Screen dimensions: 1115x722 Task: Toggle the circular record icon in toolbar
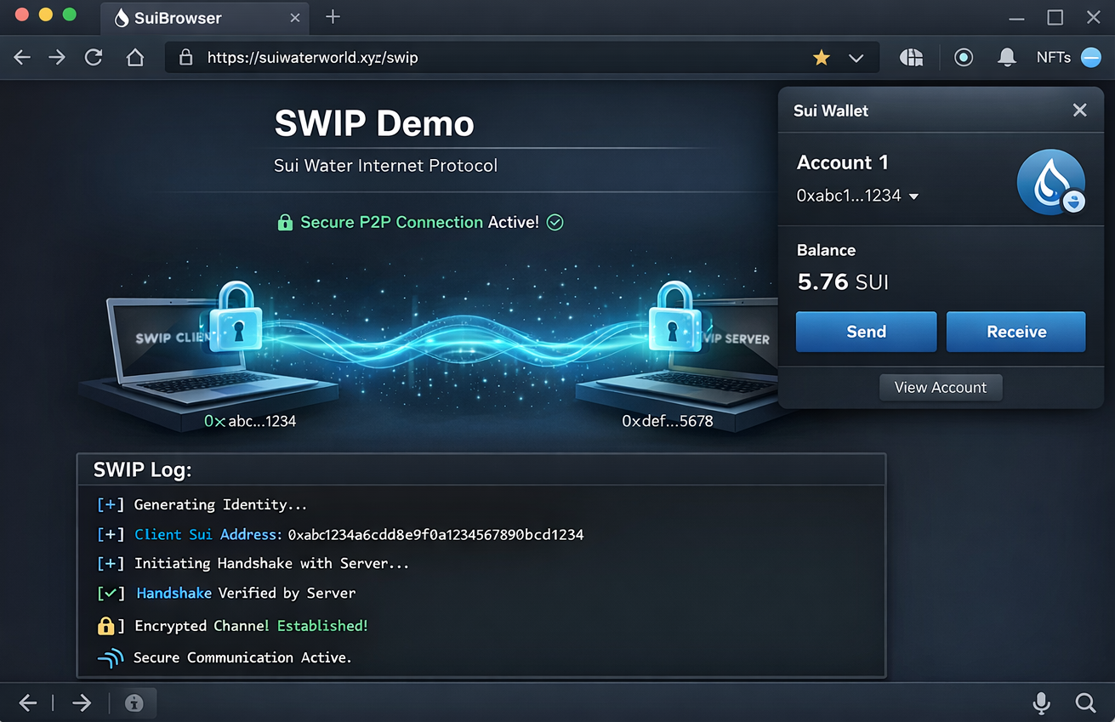(963, 58)
